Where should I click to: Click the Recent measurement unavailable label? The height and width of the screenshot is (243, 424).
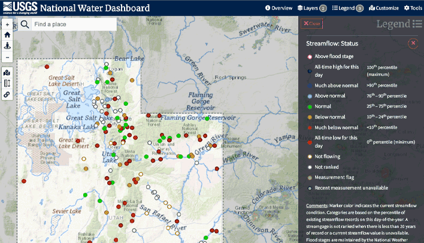click(x=352, y=188)
